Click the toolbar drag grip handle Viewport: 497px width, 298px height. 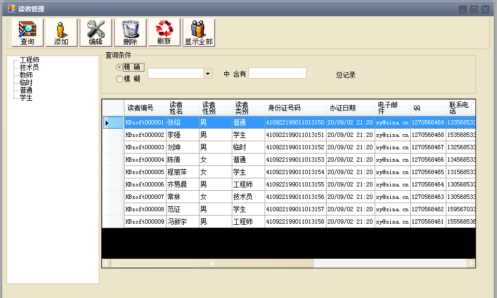(x=9, y=32)
